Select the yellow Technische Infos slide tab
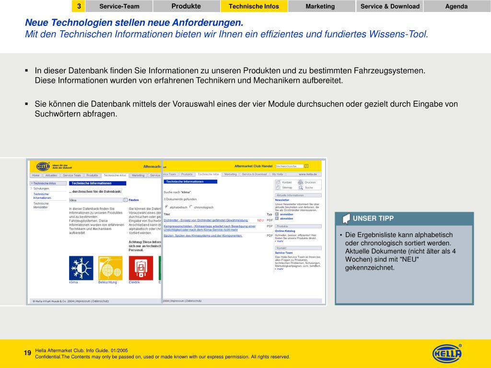491x368 pixels. 254,6
